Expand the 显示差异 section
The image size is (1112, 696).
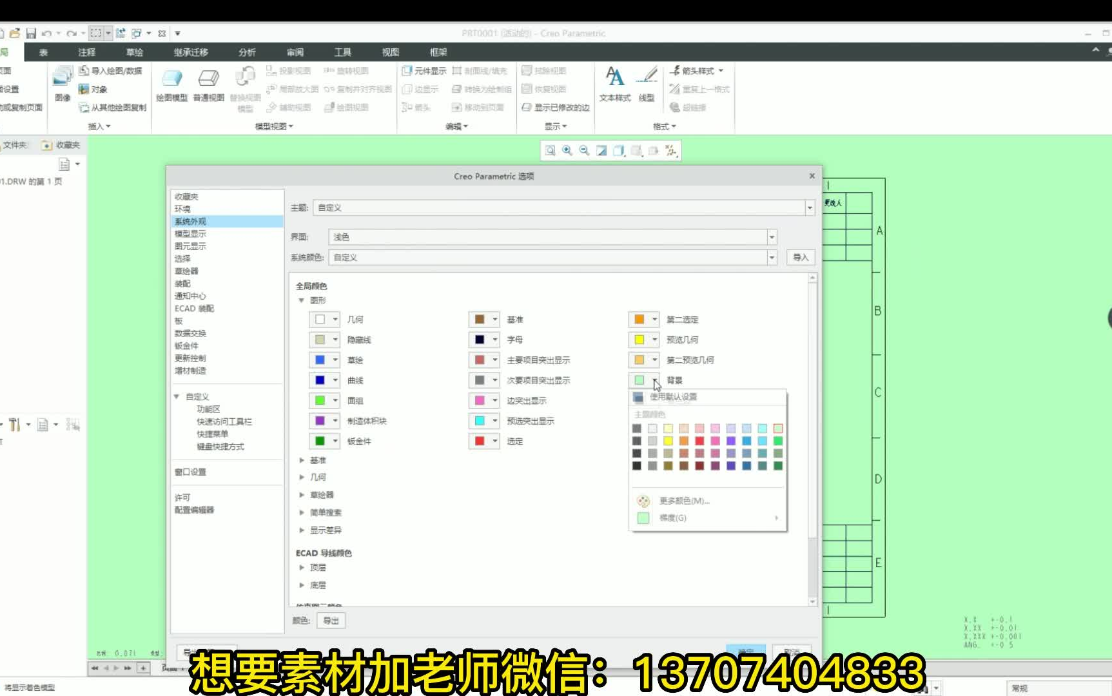click(302, 530)
